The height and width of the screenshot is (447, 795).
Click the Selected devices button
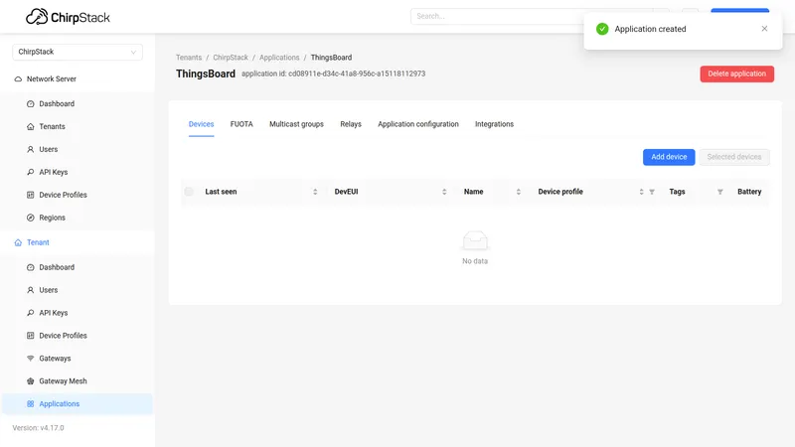734,157
